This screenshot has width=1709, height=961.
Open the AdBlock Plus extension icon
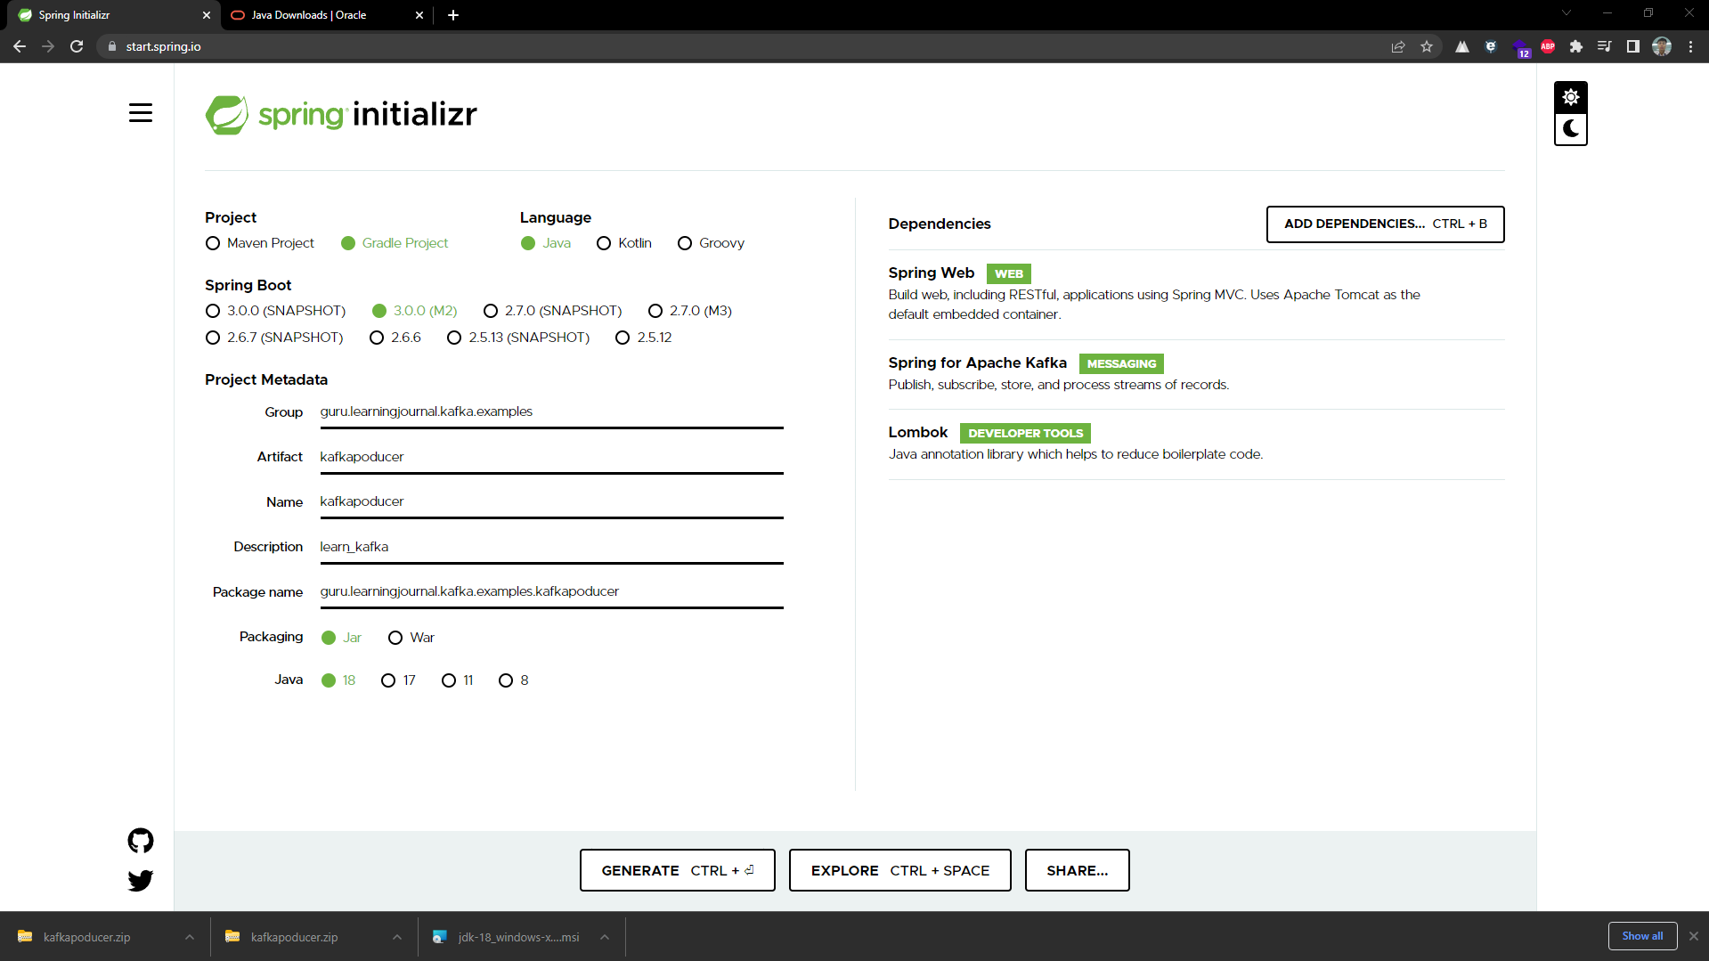coord(1548,46)
